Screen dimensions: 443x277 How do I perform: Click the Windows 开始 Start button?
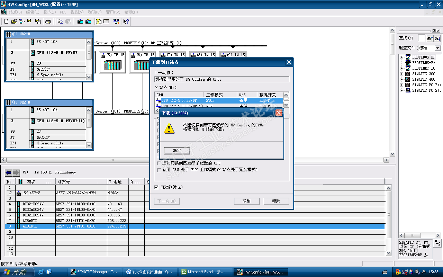(17, 272)
